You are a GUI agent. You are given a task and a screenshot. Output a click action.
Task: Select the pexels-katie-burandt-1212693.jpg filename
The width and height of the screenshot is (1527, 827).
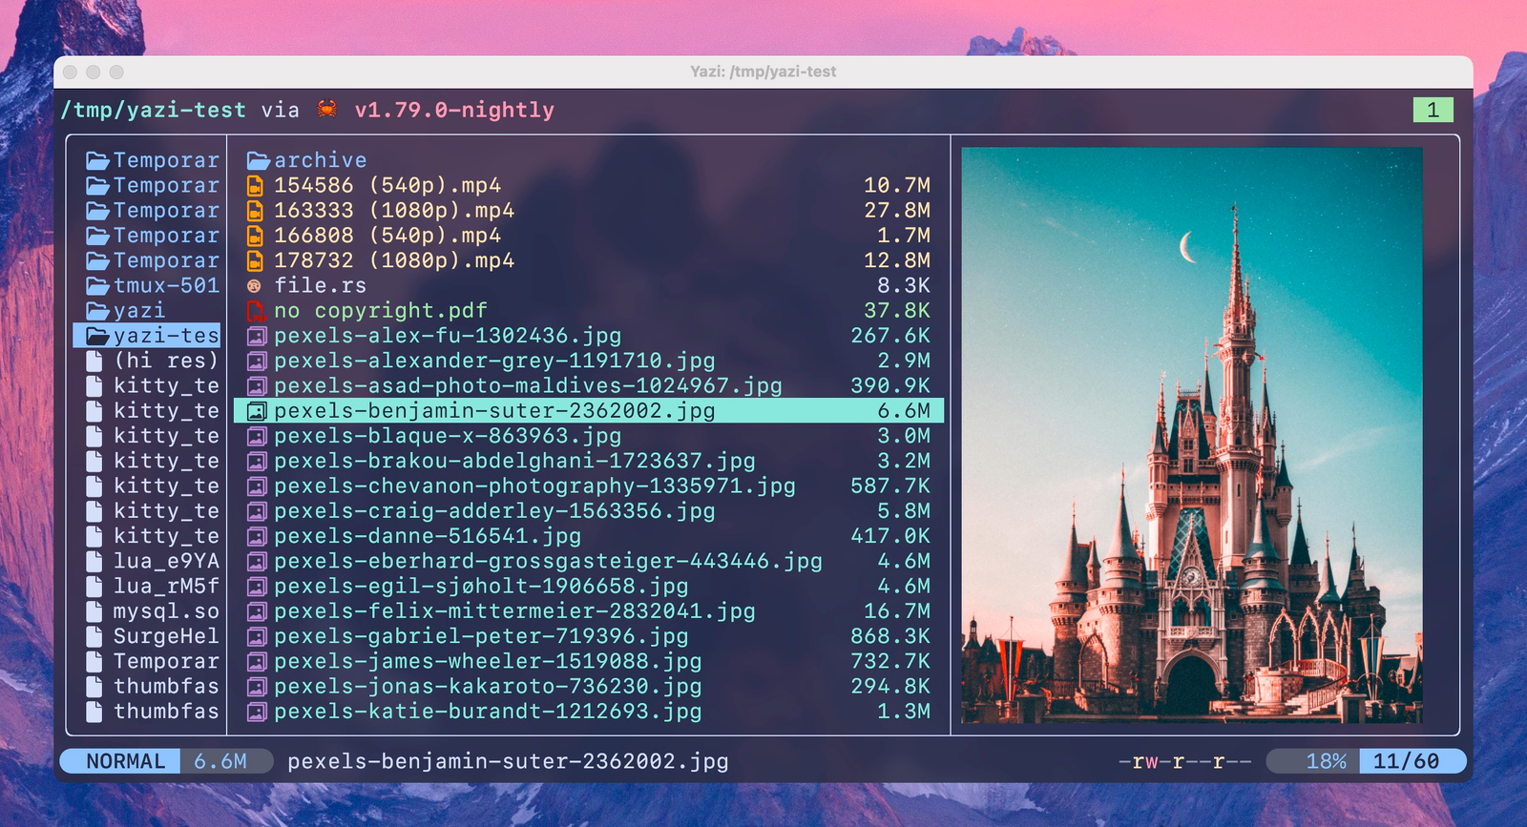[488, 712]
